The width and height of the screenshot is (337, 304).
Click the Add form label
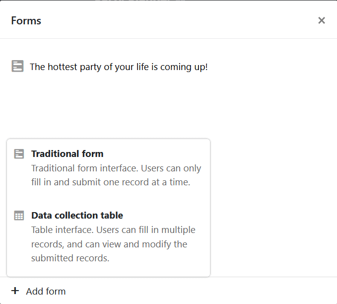pos(46,291)
